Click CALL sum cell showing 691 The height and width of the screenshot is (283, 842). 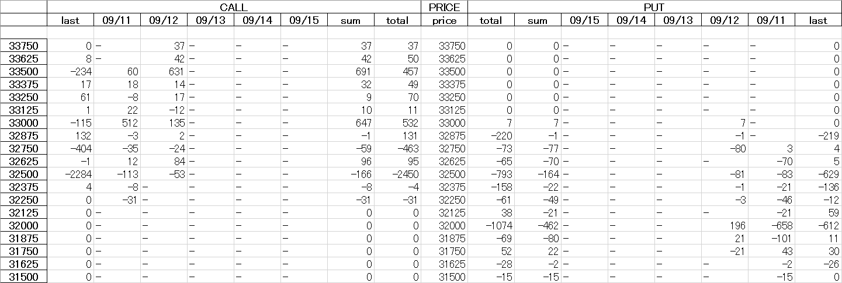tap(351, 71)
